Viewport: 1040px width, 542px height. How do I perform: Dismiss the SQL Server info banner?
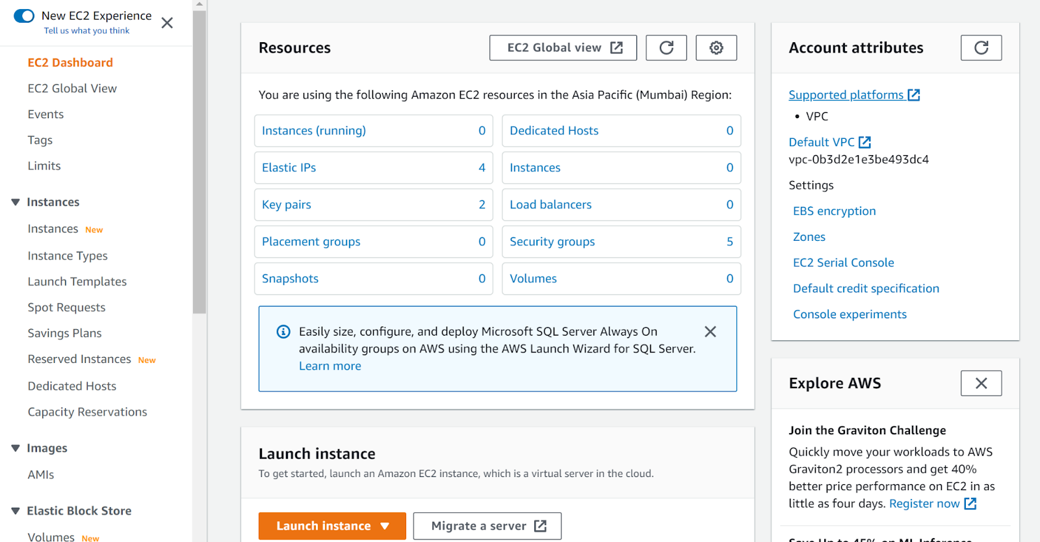pyautogui.click(x=710, y=332)
